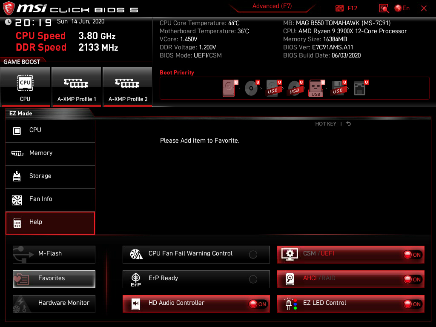This screenshot has height=327, width=436.
Task: Click the clock icon beside the time
Action: tap(8, 22)
